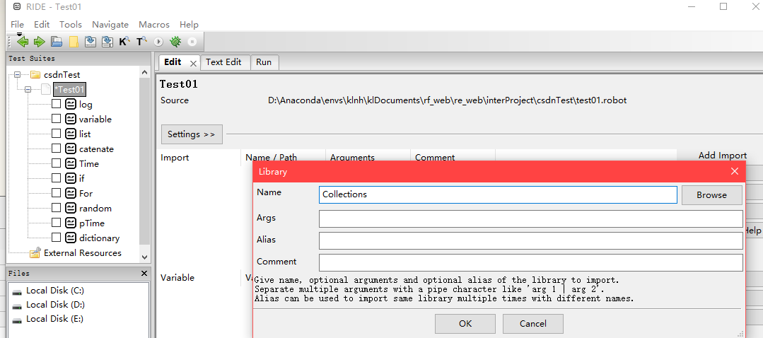
Task: Click the Run tests play icon
Action: click(x=158, y=42)
